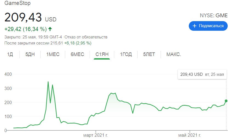Click the GameStop company title
This screenshot has height=140, width=231.
click(18, 3)
